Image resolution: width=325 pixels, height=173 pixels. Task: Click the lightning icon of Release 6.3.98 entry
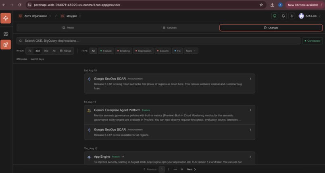coord(89,79)
